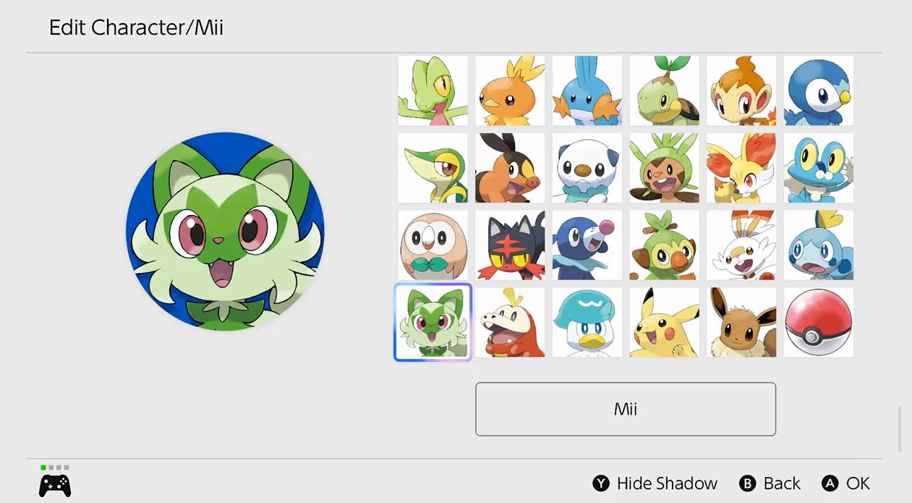Go Back using the B prompt
Image resolution: width=912 pixels, height=503 pixels.
point(770,483)
